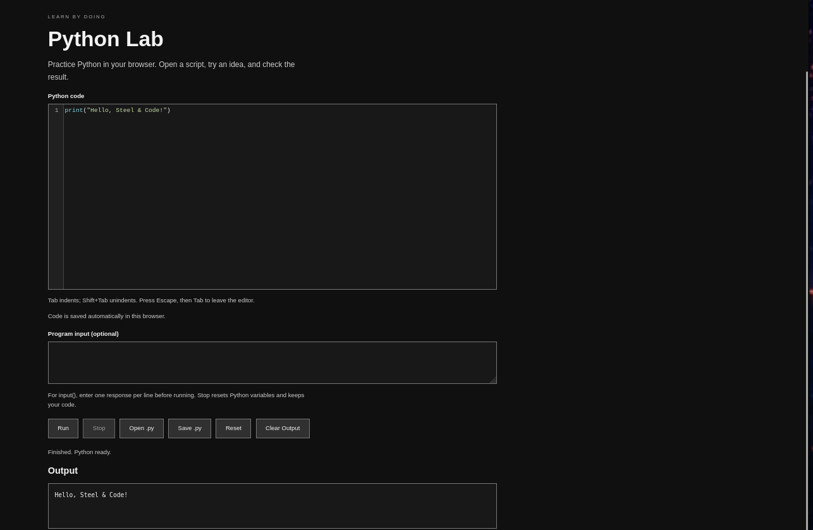The width and height of the screenshot is (813, 530).
Task: Click the Python Lab heading
Action: [106, 39]
